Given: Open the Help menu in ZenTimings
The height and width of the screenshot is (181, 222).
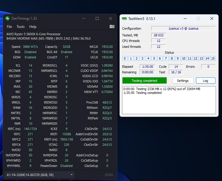Looking at the screenshot, I should click(33, 27).
